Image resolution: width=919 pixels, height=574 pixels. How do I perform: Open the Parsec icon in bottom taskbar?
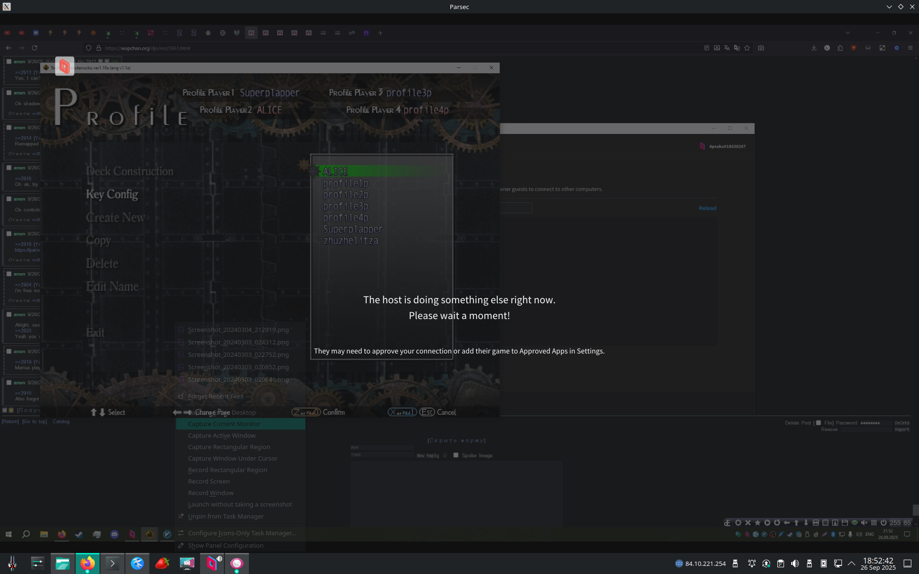[212, 563]
